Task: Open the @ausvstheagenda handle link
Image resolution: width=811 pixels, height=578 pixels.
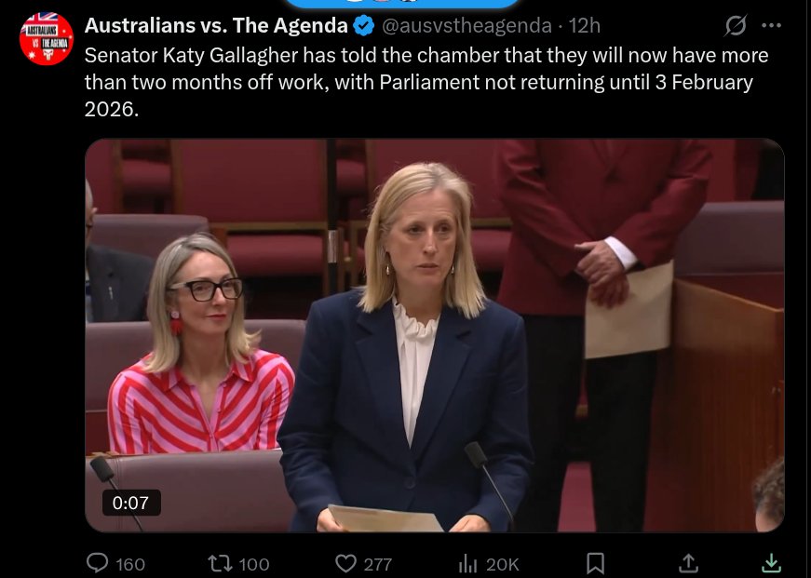Action: pos(466,25)
